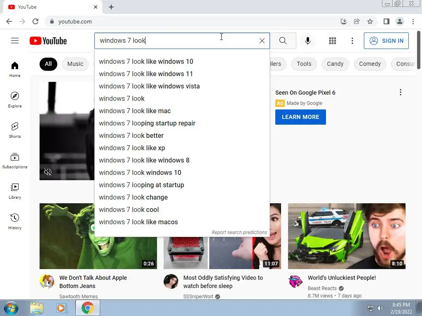Image resolution: width=422 pixels, height=316 pixels.
Task: Choose suggestion 'windows 7 look like windows vista'
Action: (x=182, y=86)
